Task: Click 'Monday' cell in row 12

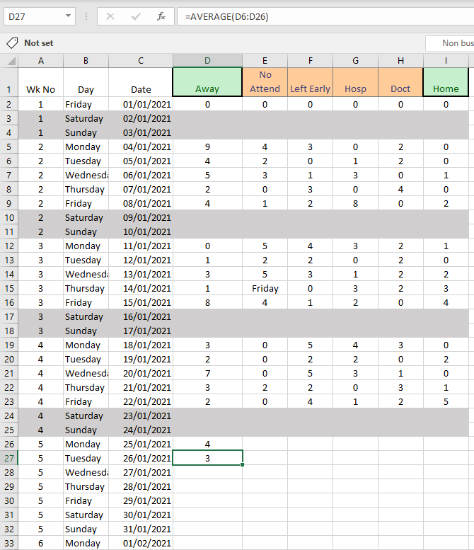Action: [86, 246]
